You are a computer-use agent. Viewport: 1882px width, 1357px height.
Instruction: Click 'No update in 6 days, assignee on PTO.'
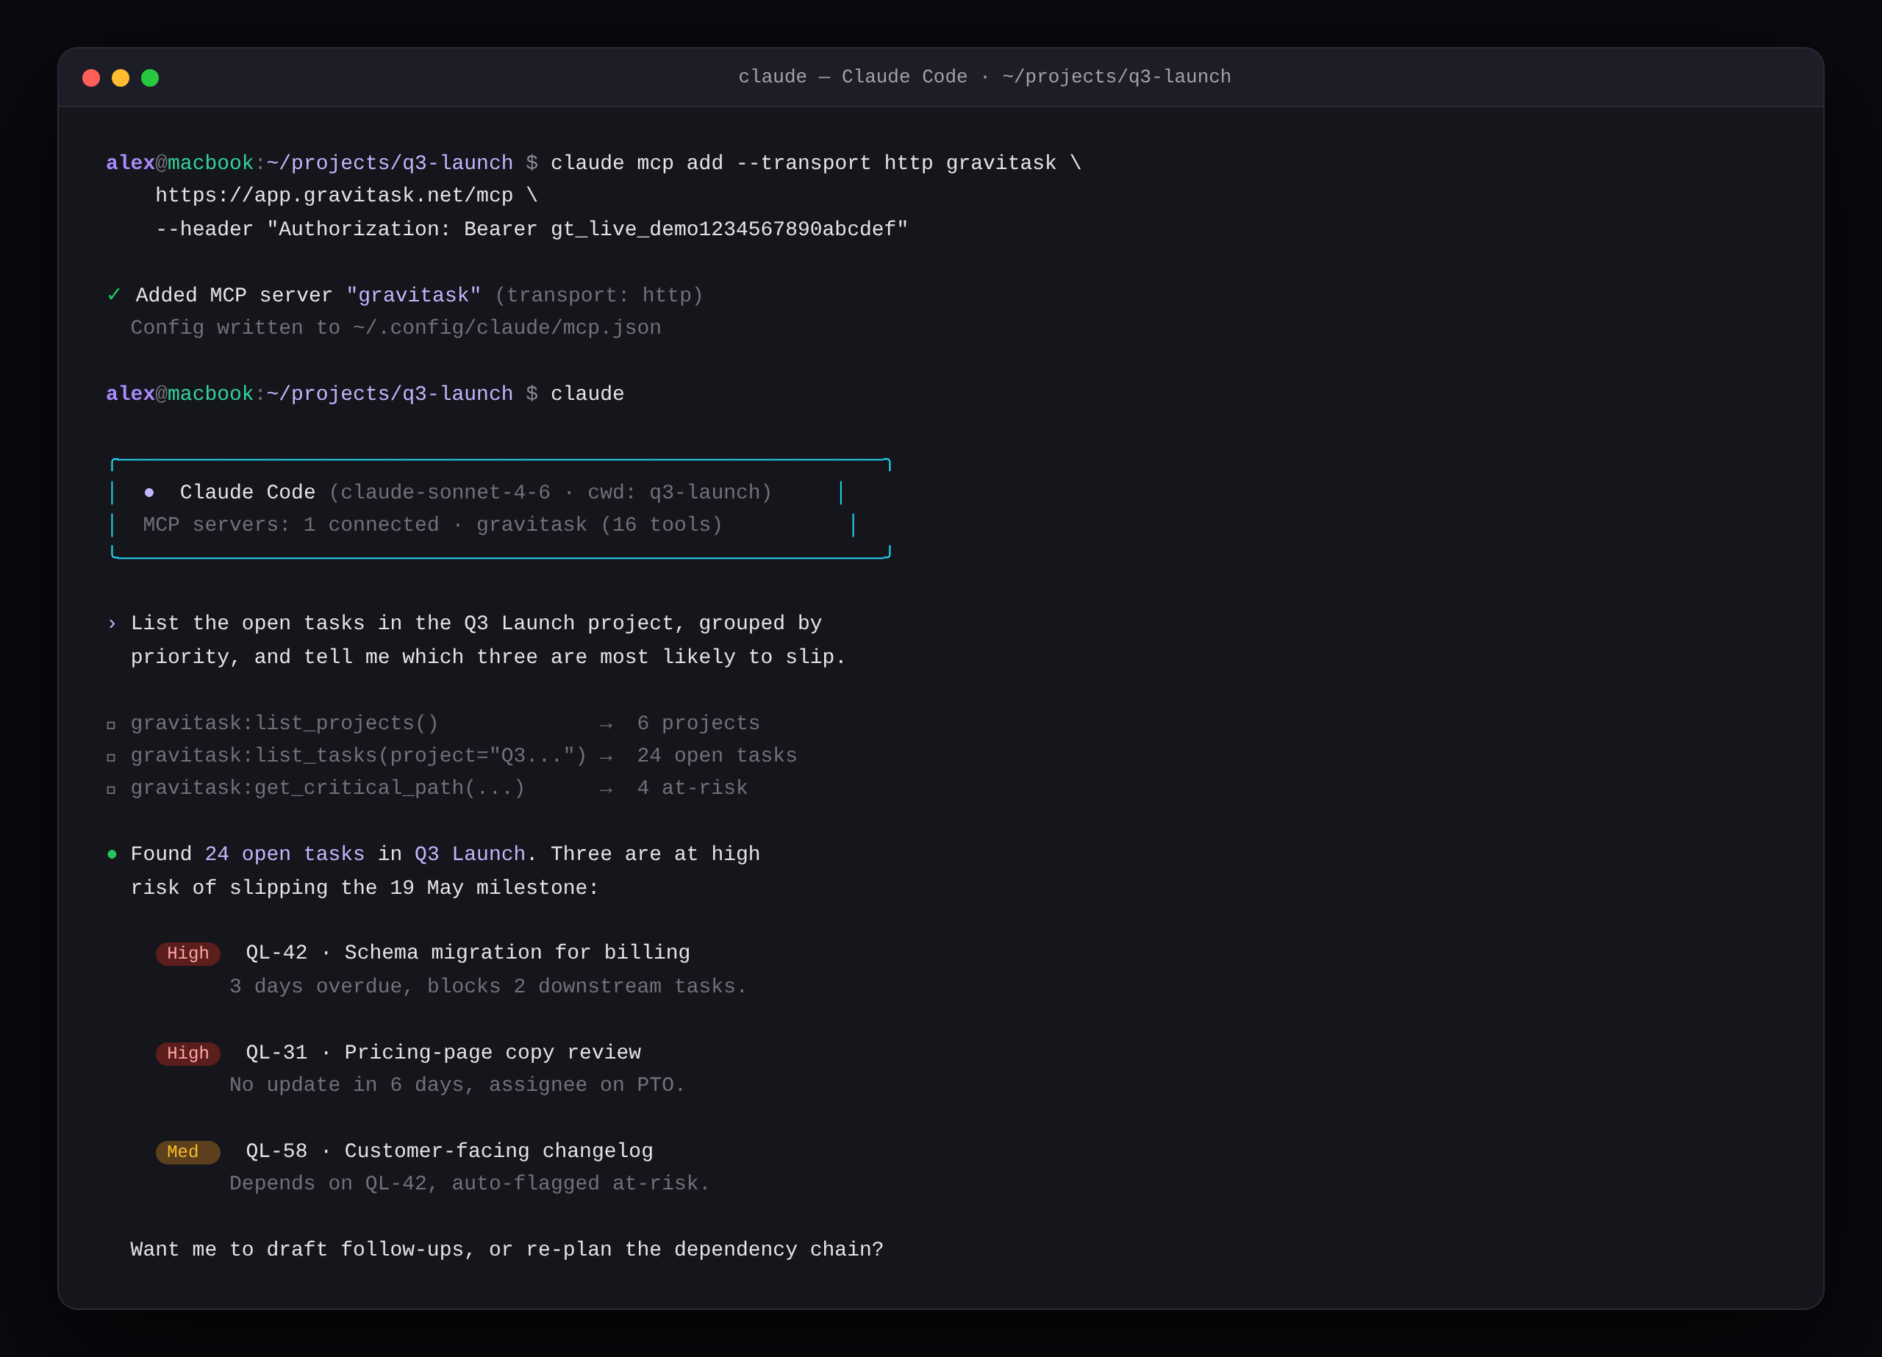pyautogui.click(x=457, y=1085)
